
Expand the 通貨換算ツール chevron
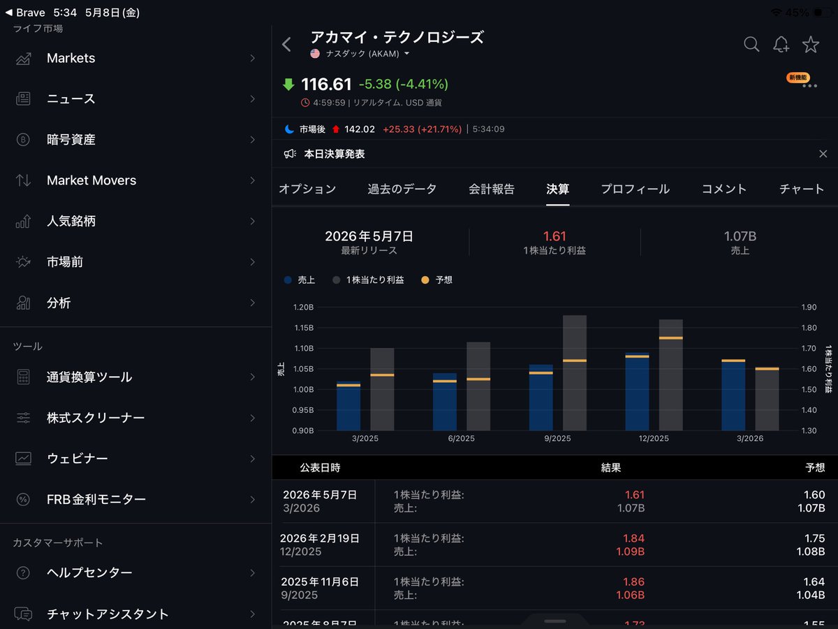coord(252,377)
